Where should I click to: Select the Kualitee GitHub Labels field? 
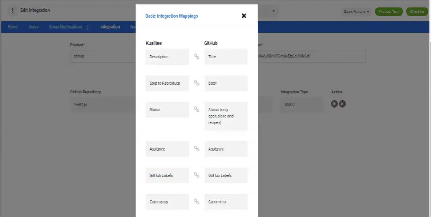tap(167, 175)
